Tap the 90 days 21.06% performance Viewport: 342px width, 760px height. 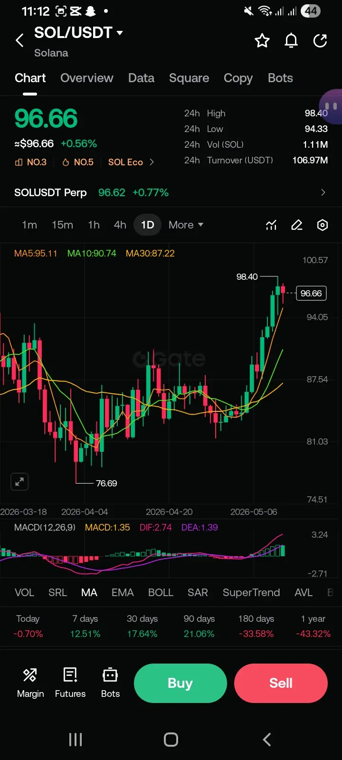click(199, 626)
